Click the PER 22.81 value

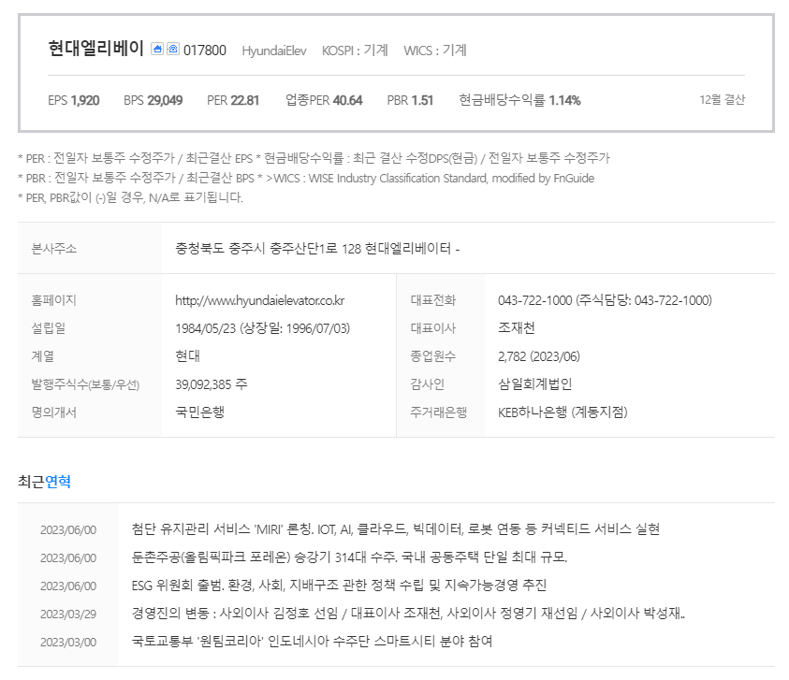(233, 101)
